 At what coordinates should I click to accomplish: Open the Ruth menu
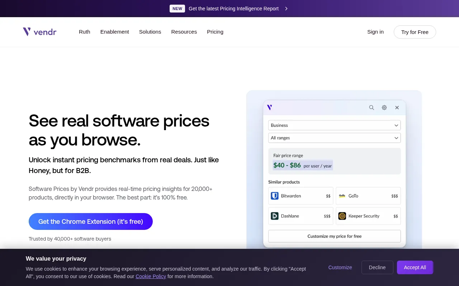click(x=85, y=32)
